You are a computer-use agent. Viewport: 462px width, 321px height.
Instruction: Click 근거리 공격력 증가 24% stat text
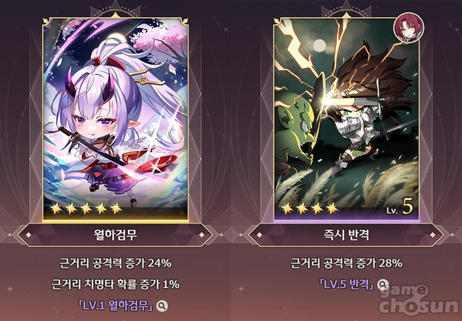(x=115, y=263)
